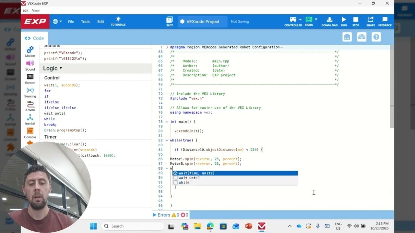Image resolution: width=415 pixels, height=233 pixels.
Task: Expand the Controller dropdown arrow
Action: (x=300, y=19)
